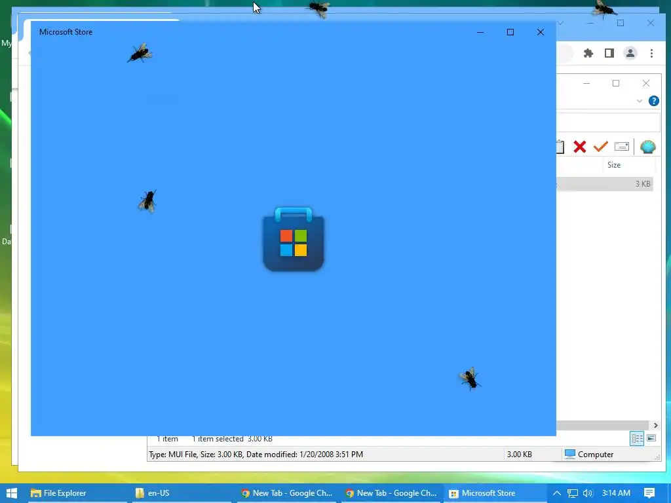Switch to the large thumbnails view icon
Screen dimensions: 671x503
[x=651, y=438]
